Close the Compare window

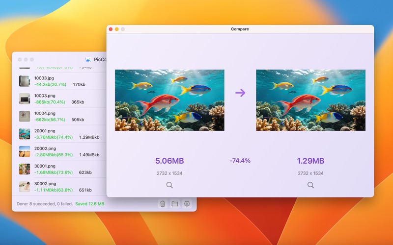111,29
